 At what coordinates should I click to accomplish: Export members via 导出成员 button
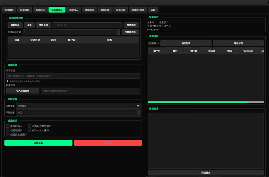click(x=238, y=43)
